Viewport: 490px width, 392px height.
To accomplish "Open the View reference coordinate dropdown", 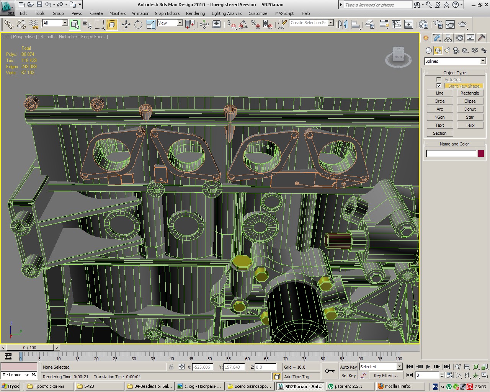I will point(170,23).
